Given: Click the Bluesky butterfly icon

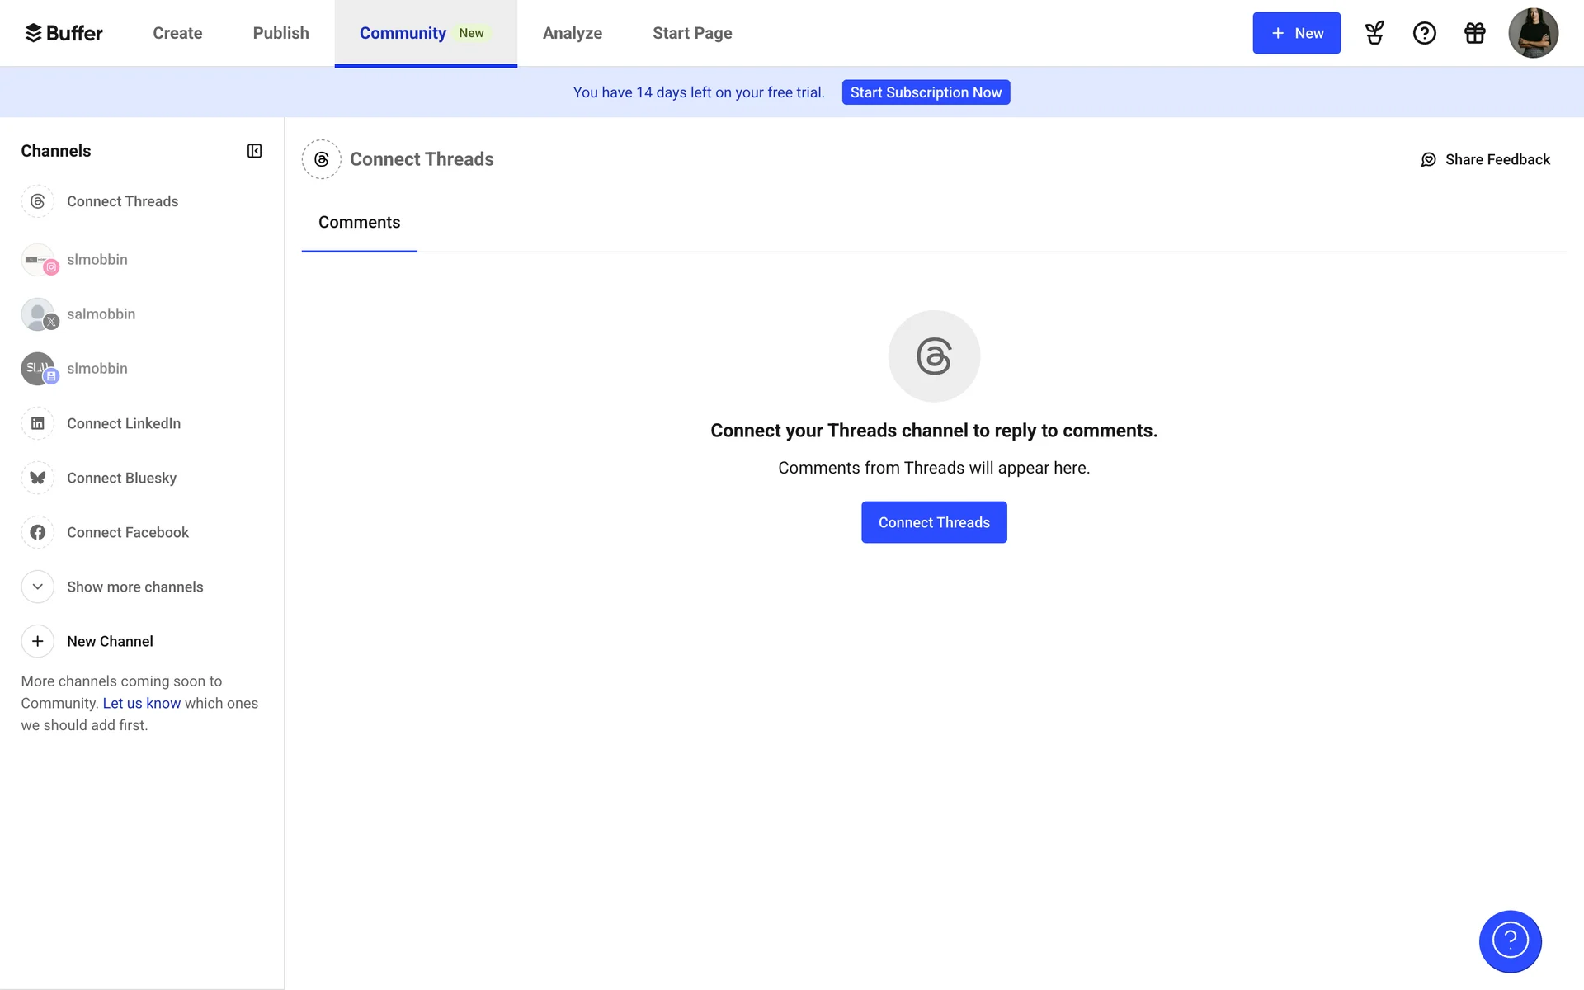Looking at the screenshot, I should [x=38, y=478].
